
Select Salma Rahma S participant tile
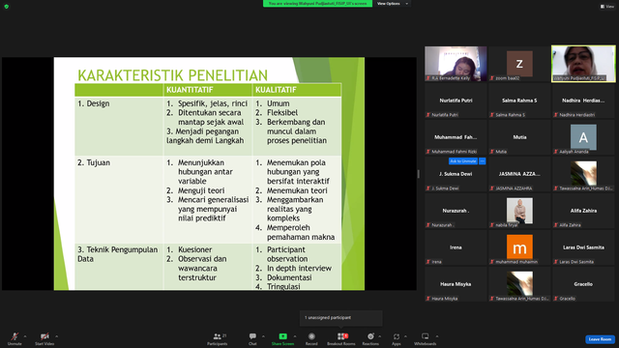pyautogui.click(x=519, y=101)
